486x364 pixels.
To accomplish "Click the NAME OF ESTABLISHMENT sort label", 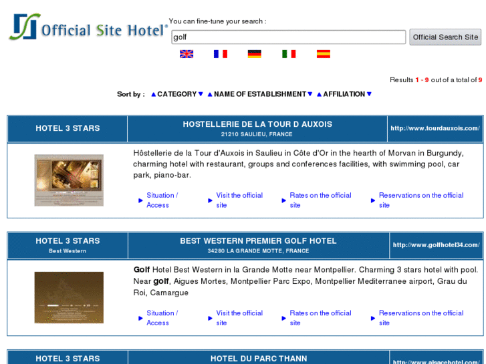I will pos(260,94).
